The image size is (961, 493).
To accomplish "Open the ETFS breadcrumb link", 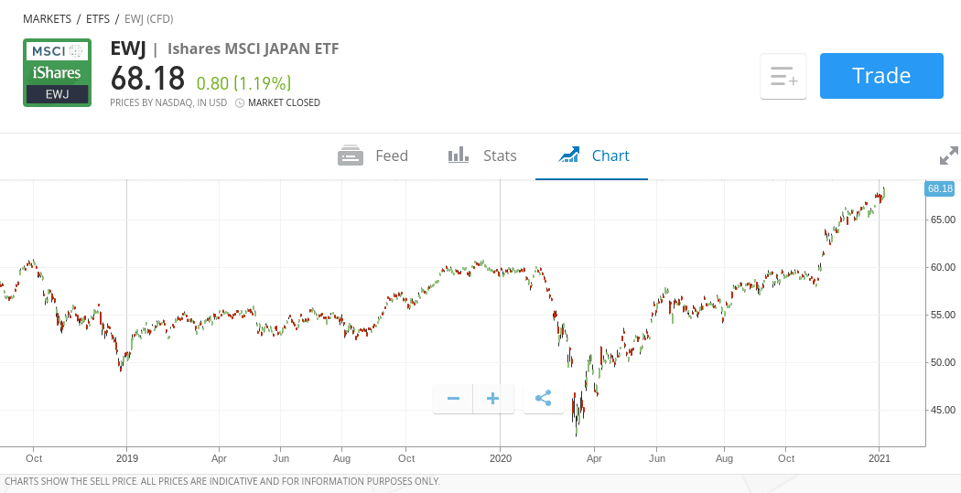I will (97, 19).
